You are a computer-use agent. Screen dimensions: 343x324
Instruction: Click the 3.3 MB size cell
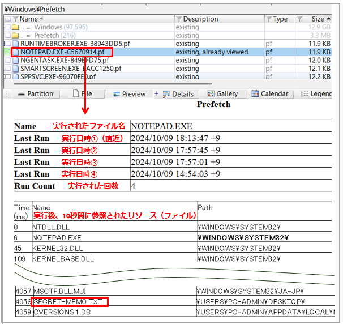pyautogui.click(x=320, y=35)
